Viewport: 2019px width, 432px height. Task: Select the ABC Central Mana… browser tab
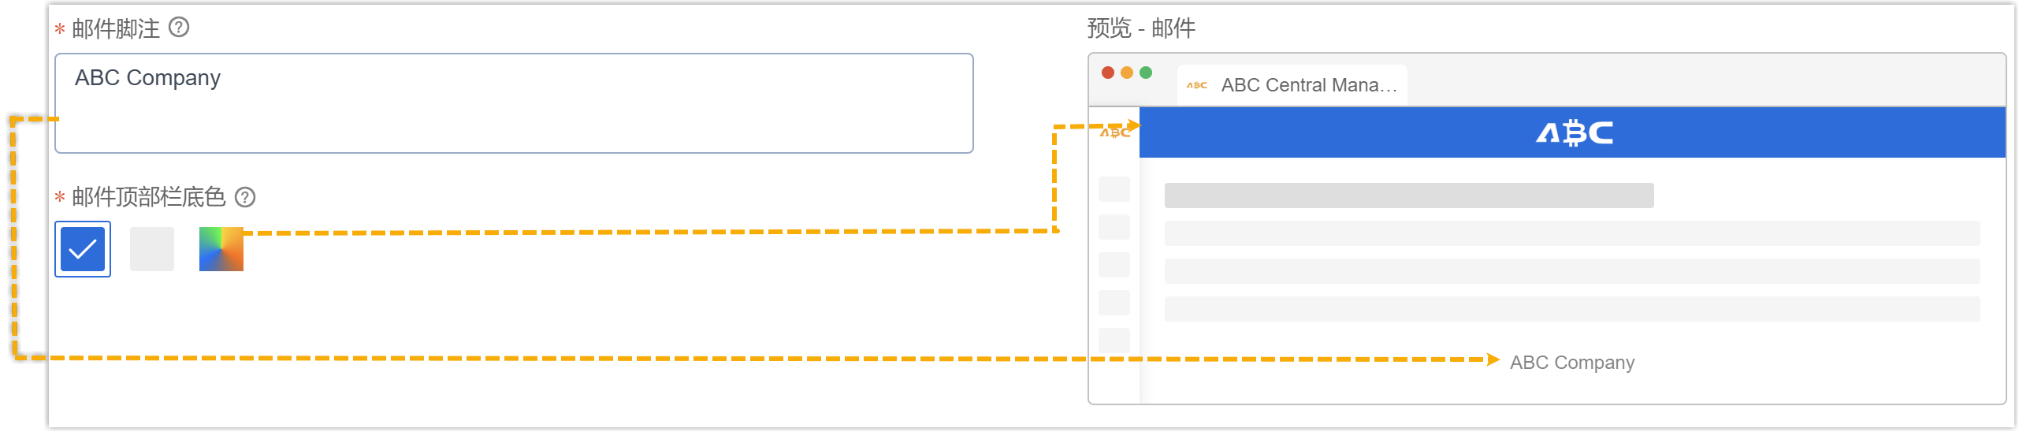1308,85
